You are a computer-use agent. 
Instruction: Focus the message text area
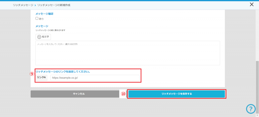(127, 53)
